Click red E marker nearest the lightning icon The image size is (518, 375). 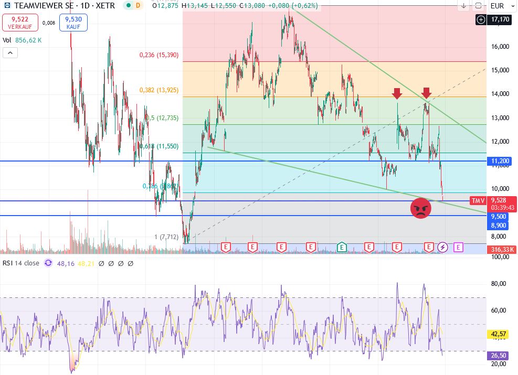pos(428,247)
